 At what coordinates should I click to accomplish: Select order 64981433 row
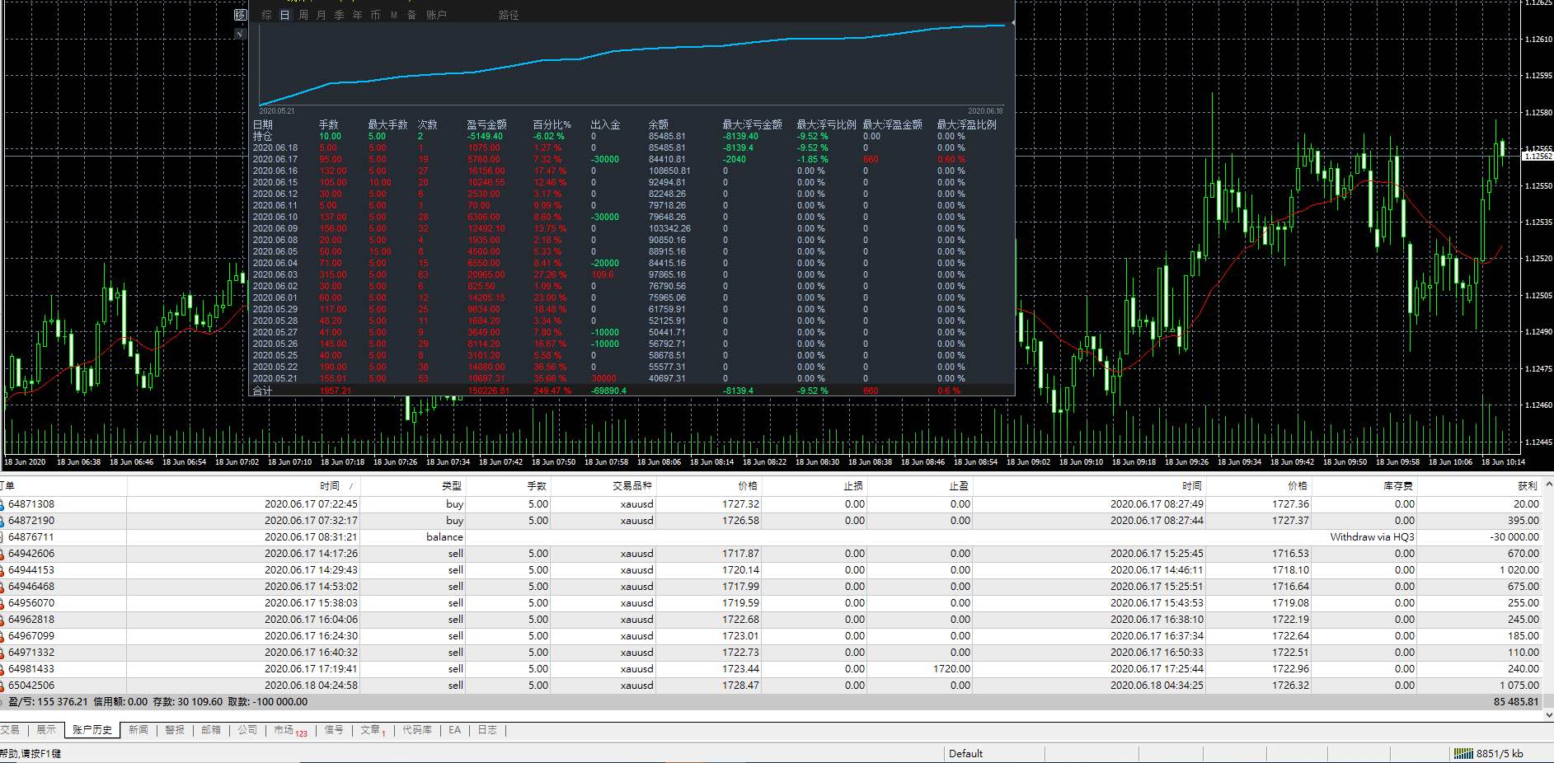[771, 668]
